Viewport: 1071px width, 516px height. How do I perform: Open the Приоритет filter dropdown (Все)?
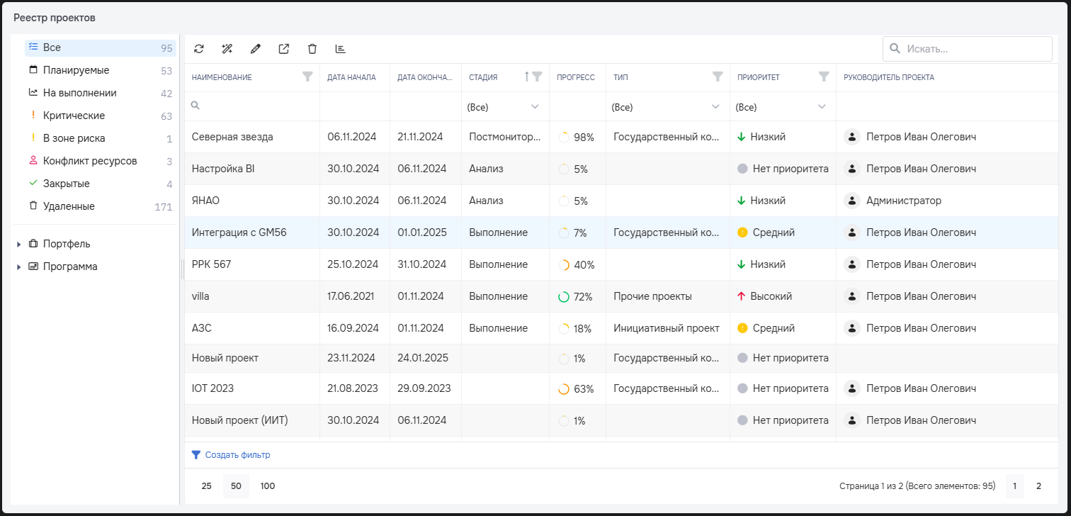(x=783, y=107)
